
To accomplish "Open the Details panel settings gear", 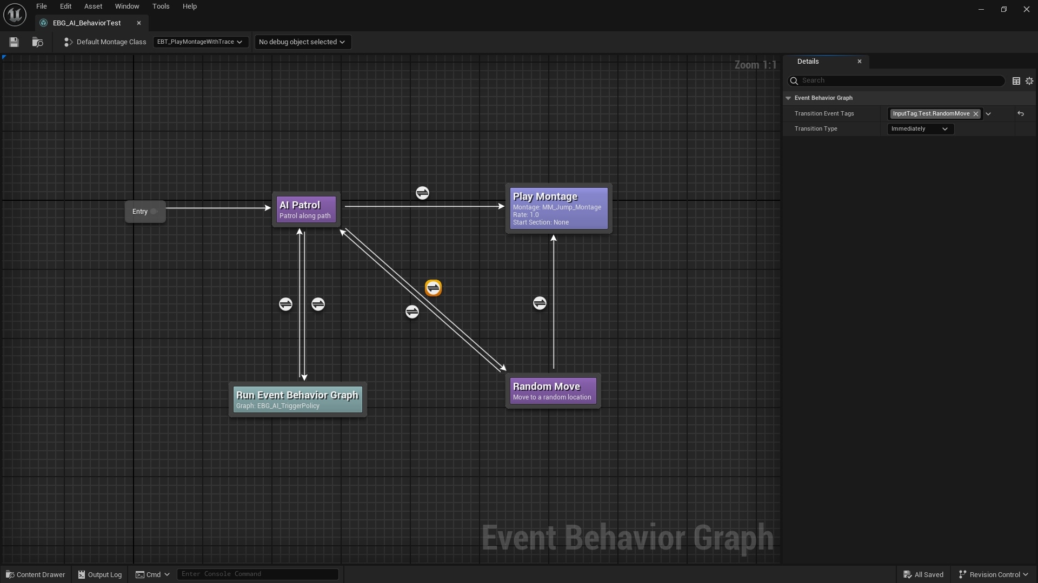I will pos(1029,80).
